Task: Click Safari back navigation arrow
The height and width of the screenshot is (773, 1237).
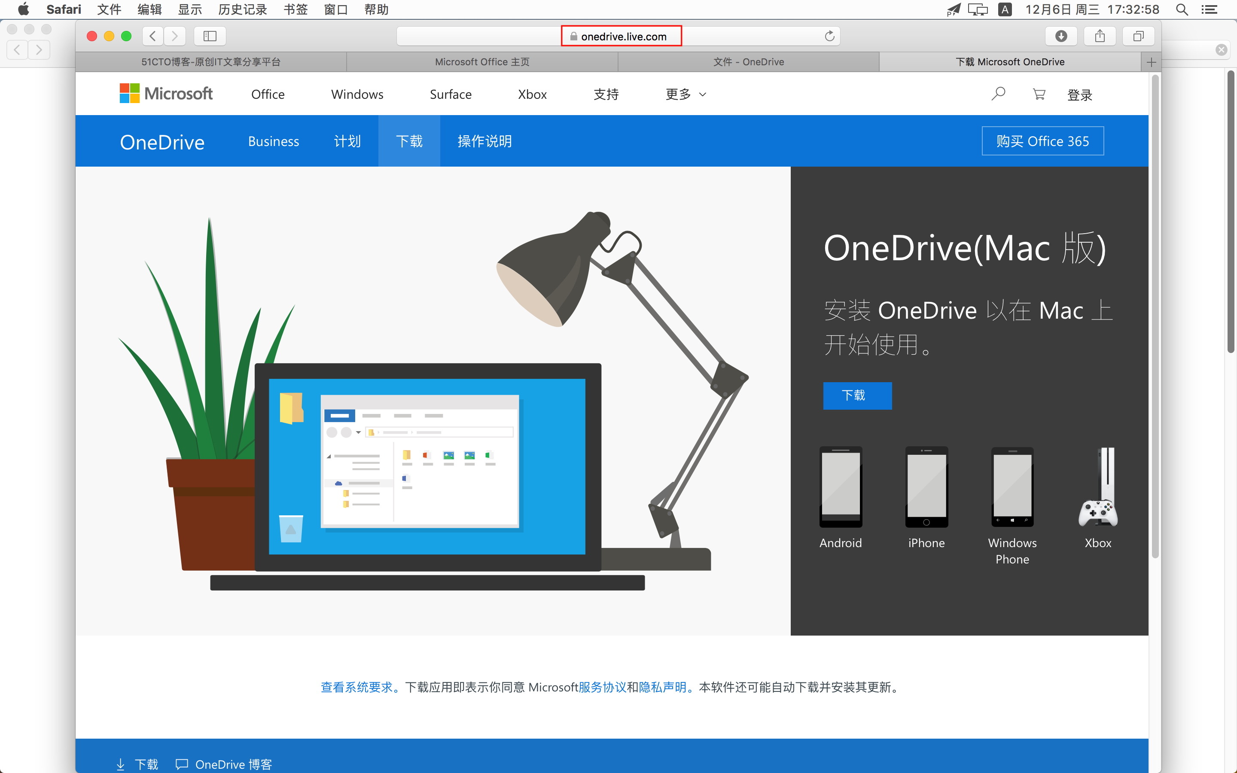Action: [153, 36]
